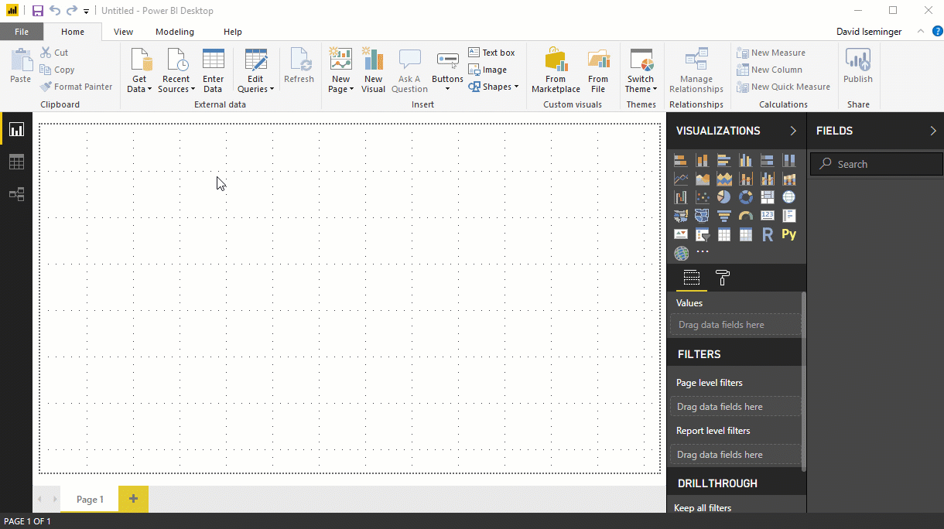Switch to Data view in left sidebar
This screenshot has width=944, height=529.
click(x=16, y=162)
